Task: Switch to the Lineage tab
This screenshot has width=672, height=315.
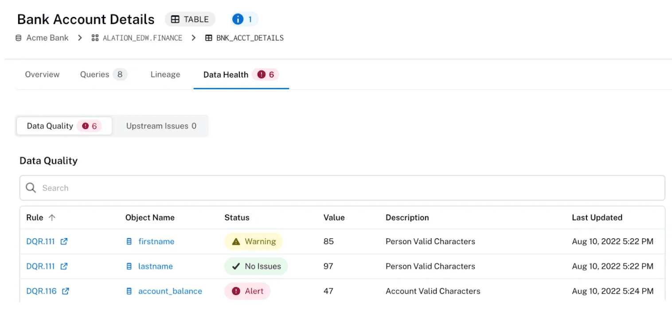Action: [165, 74]
